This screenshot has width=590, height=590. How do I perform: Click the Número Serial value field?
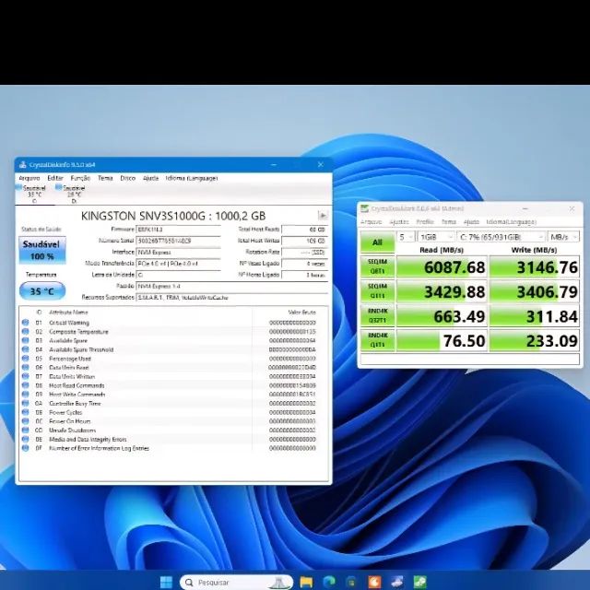tap(178, 241)
